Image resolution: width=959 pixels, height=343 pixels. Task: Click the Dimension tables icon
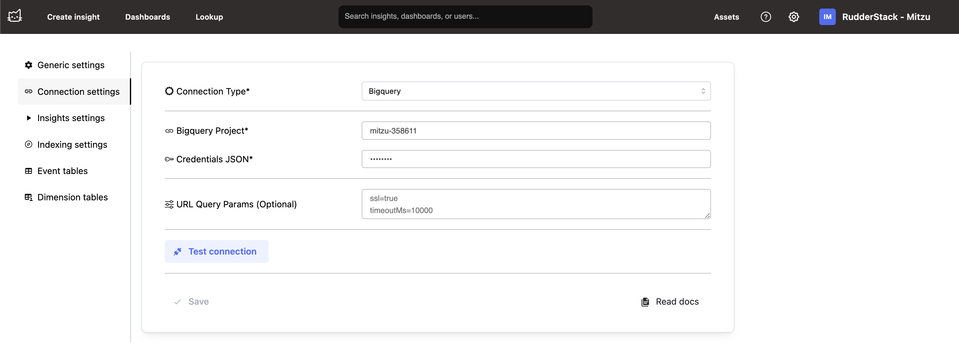[x=29, y=197]
